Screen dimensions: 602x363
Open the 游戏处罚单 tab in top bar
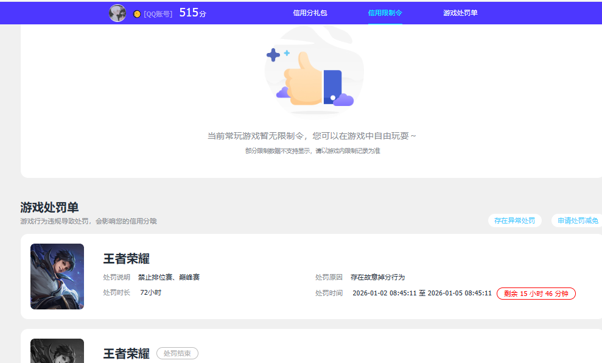pos(460,12)
